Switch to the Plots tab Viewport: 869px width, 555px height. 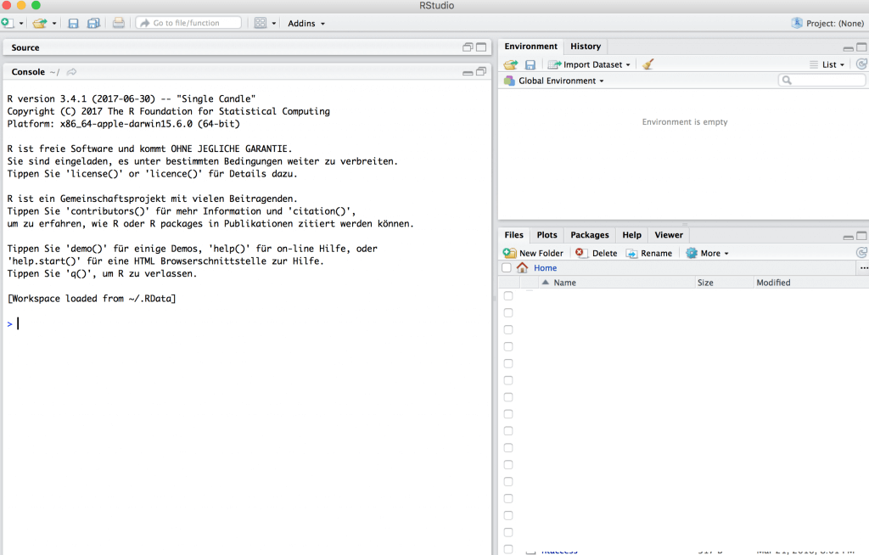pyautogui.click(x=547, y=234)
